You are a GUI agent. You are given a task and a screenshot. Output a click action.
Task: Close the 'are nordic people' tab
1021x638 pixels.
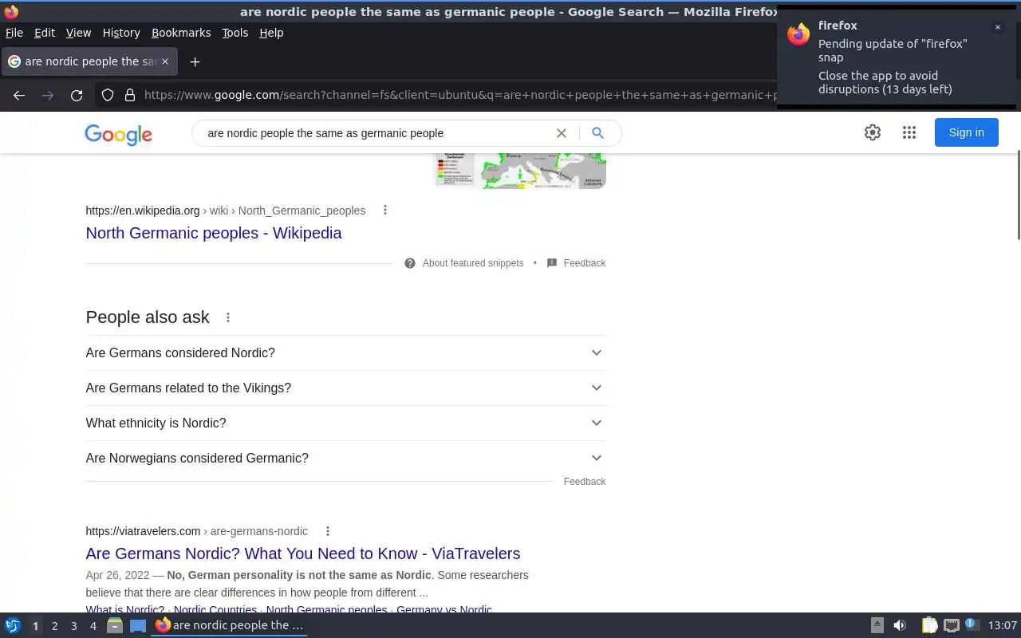click(165, 61)
